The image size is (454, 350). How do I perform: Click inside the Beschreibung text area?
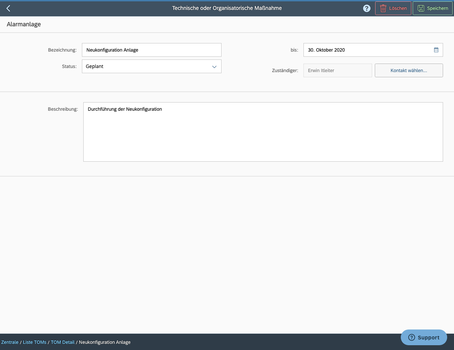tap(263, 132)
